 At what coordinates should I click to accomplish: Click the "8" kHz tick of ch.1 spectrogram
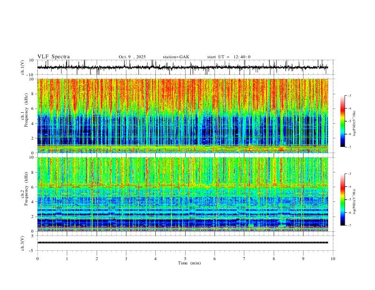33,94
